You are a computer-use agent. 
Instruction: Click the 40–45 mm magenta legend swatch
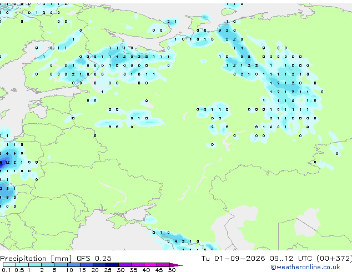150,265
